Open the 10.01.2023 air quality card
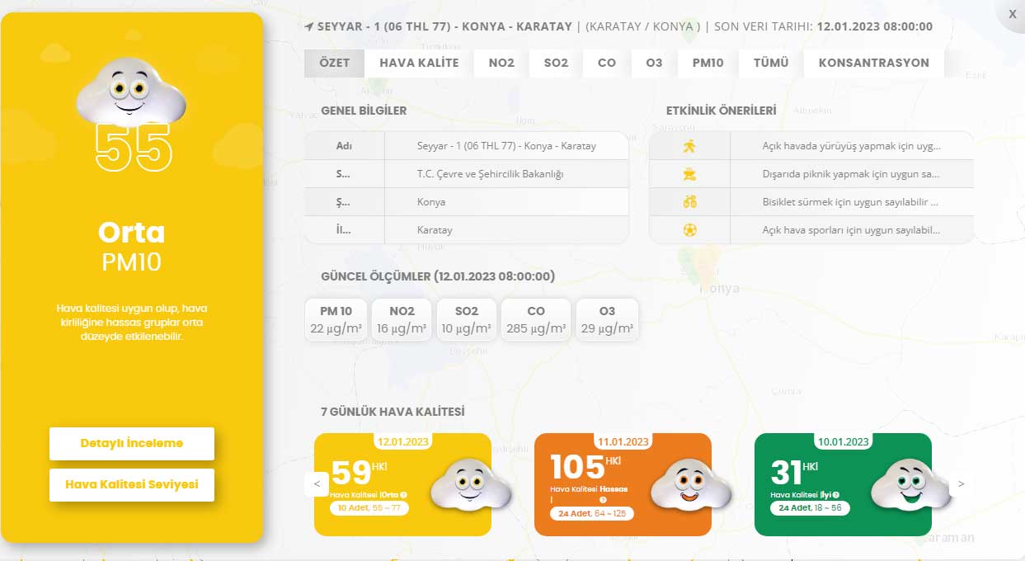 (843, 484)
